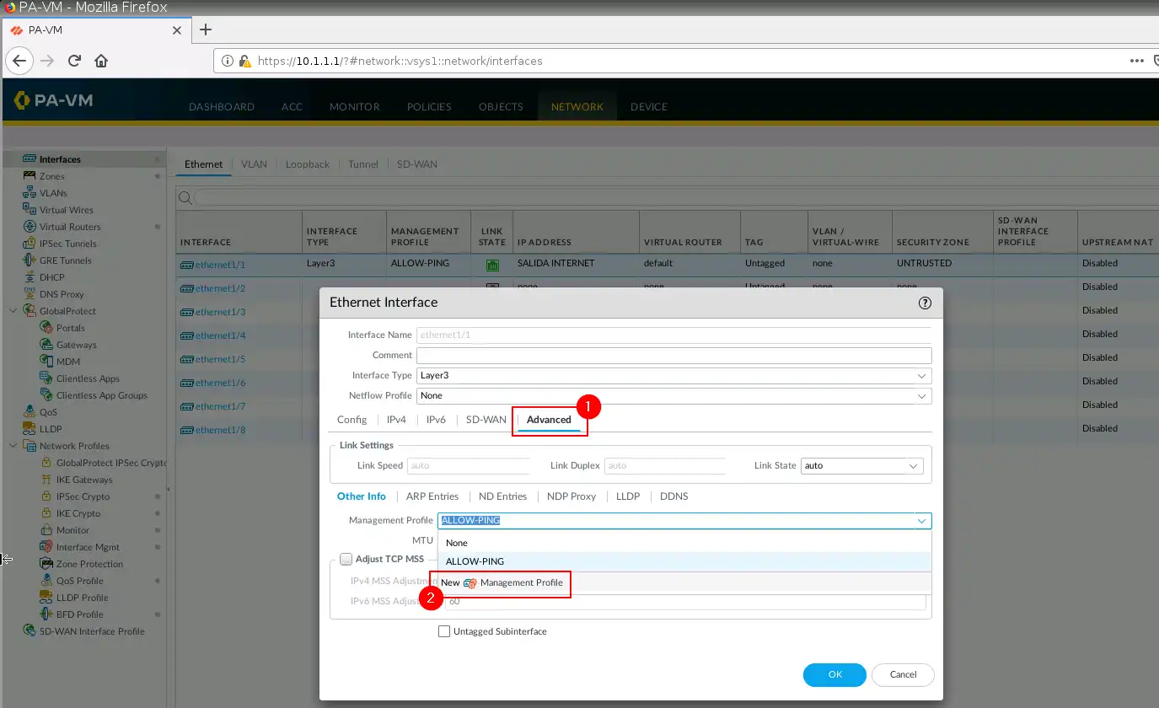
Task: Click the SALIDA INTERNET IP address cell
Action: click(x=556, y=263)
